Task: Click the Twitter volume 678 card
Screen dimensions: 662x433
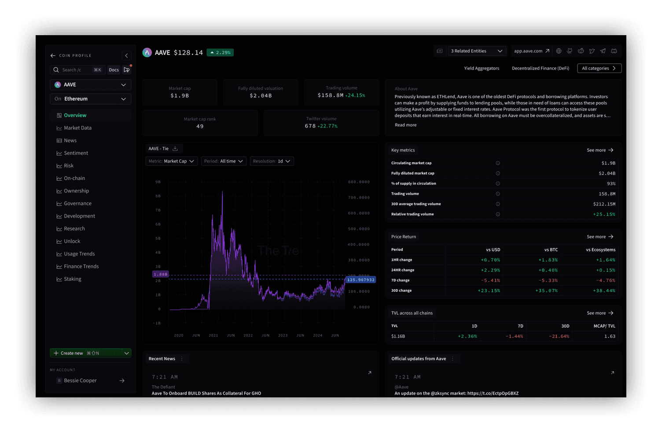Action: (321, 123)
